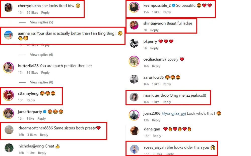Click dana.gan_ username
The height and width of the screenshot is (156, 251).
(153, 129)
